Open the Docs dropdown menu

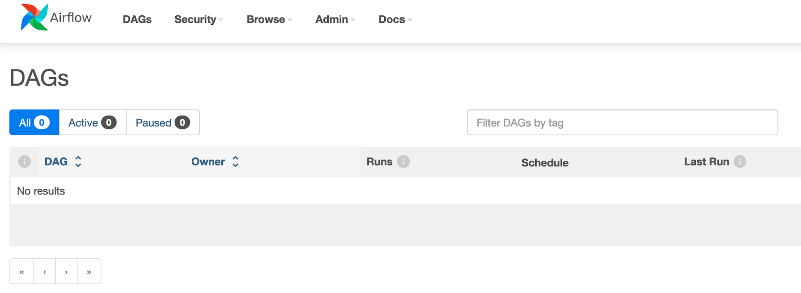click(x=395, y=20)
